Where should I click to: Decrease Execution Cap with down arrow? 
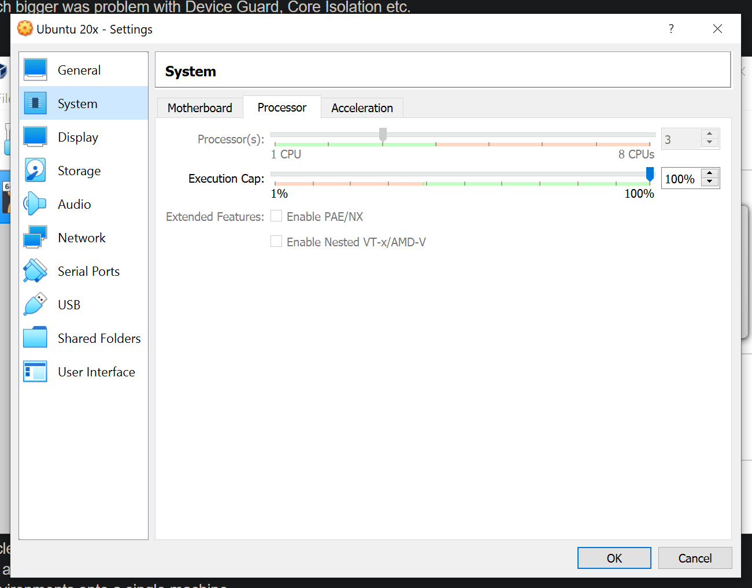pos(710,182)
